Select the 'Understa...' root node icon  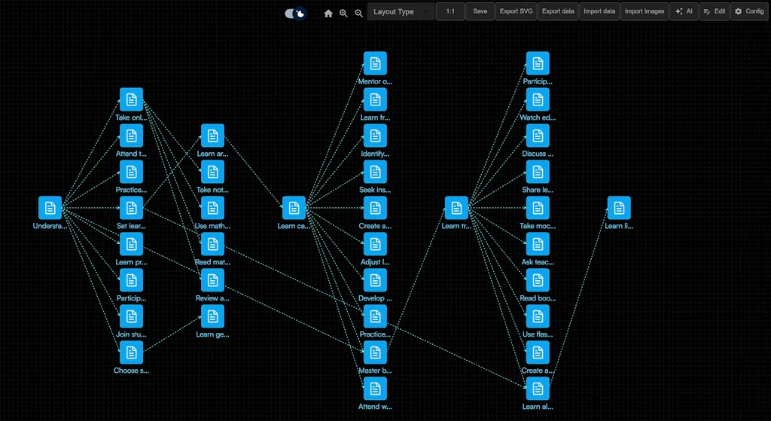tap(50, 208)
